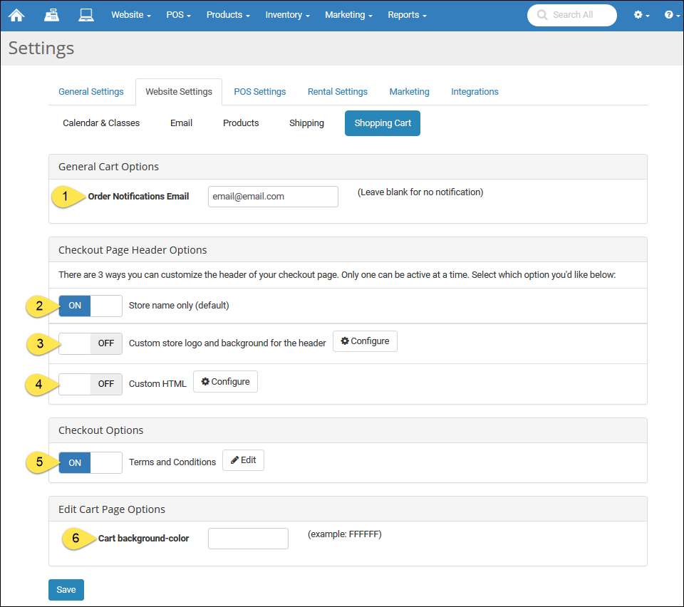Screen dimensions: 684x607
Task: Open the Inventory dropdown menu
Action: click(287, 15)
